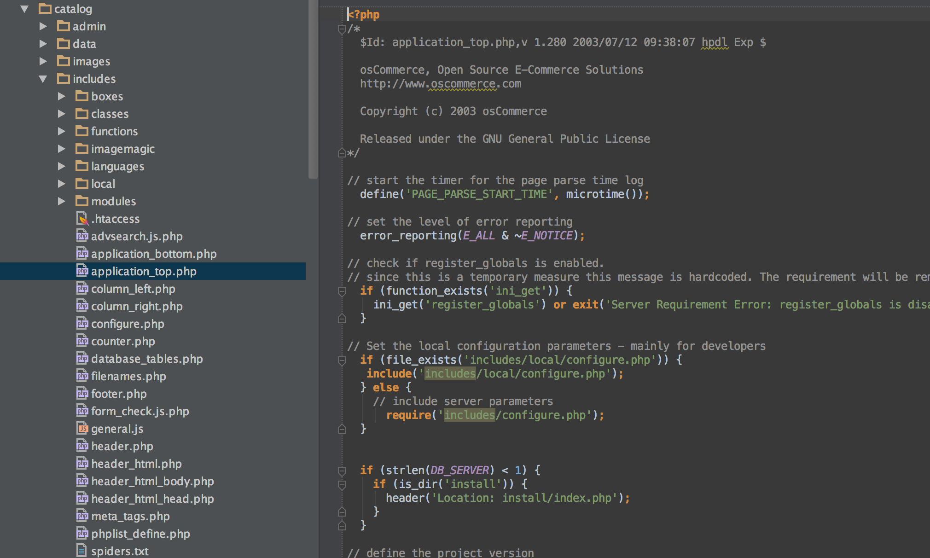930x558 pixels.
Task: Toggle code fold at the ini_get if block
Action: tap(342, 291)
